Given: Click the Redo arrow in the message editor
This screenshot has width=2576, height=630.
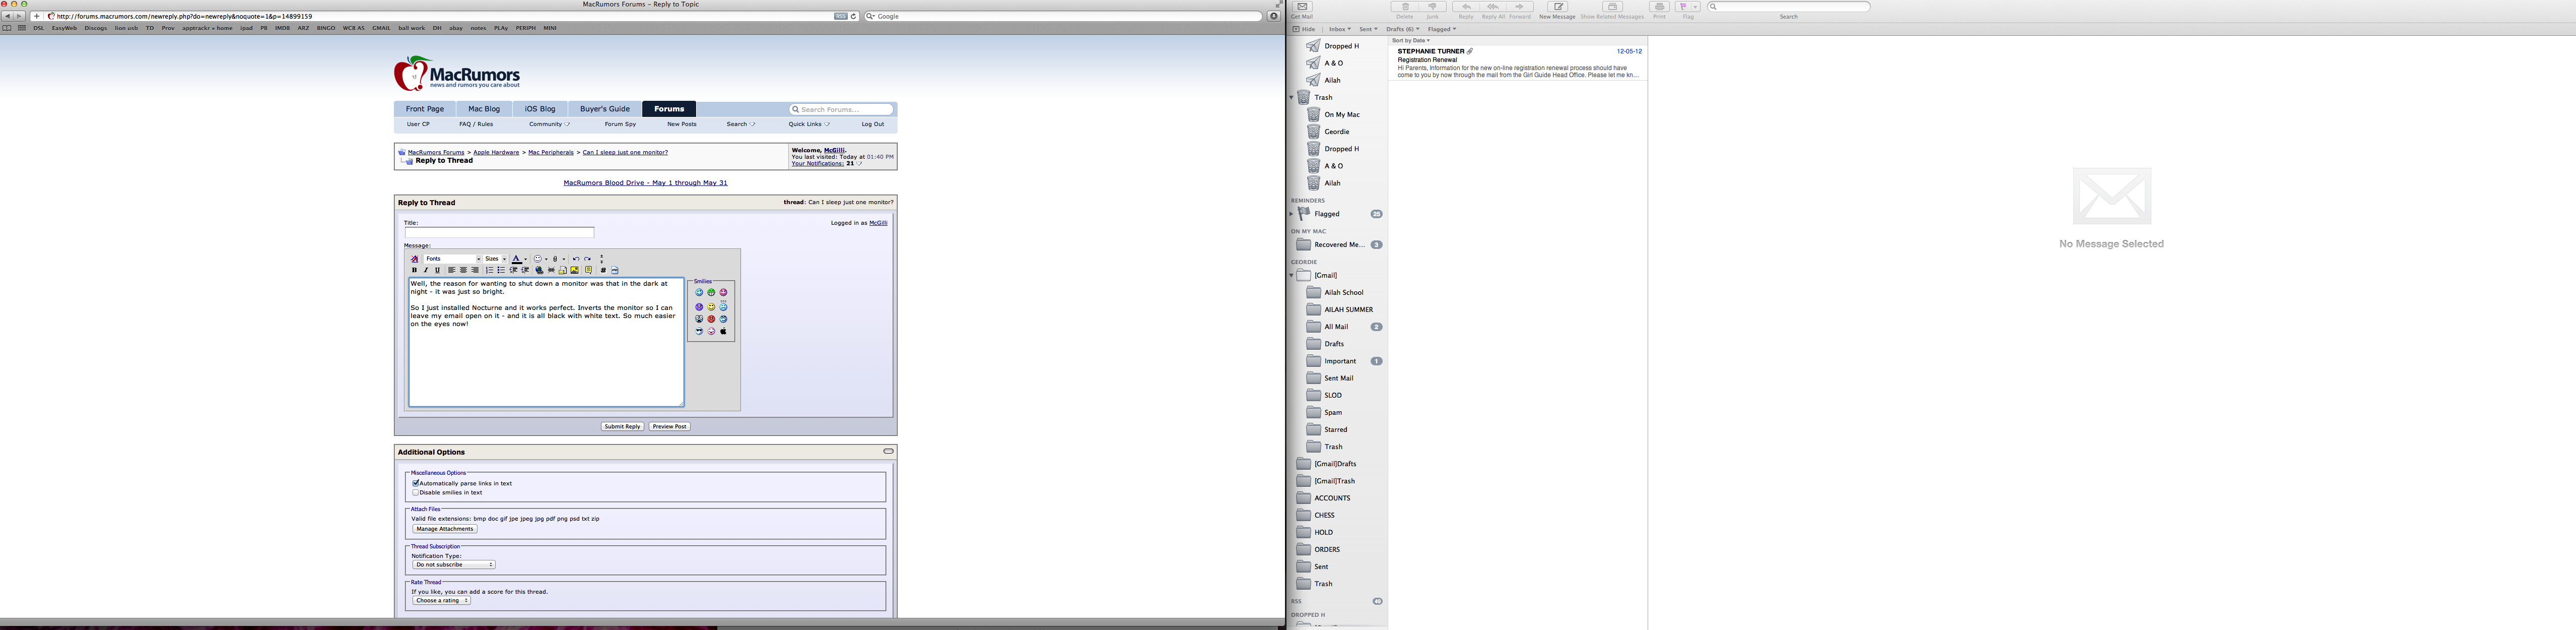Looking at the screenshot, I should coord(587,259).
